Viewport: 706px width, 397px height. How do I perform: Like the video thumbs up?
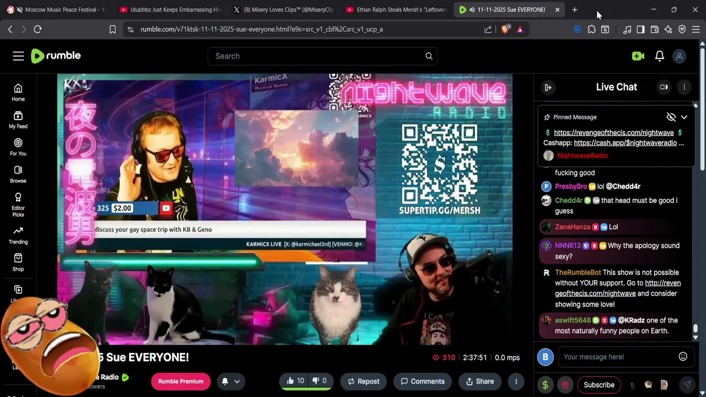click(295, 381)
